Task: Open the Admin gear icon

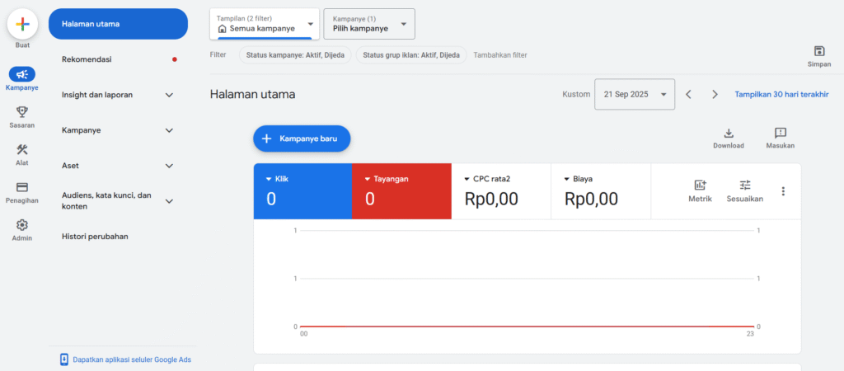Action: (x=22, y=225)
